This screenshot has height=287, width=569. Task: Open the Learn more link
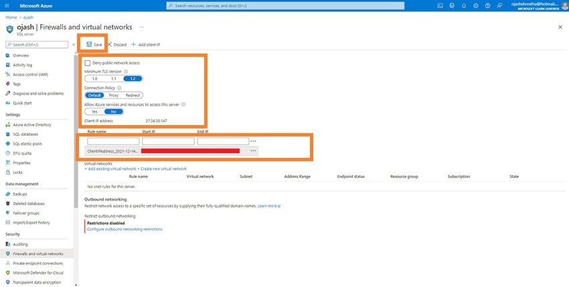click(x=269, y=206)
